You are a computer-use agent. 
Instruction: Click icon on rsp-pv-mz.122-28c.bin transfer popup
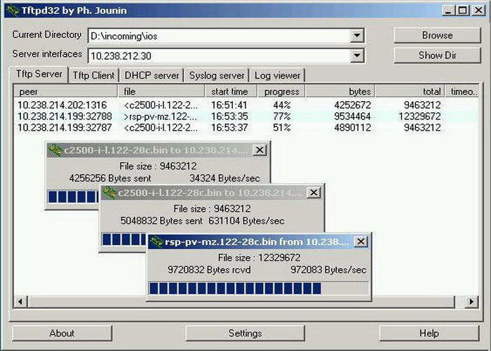[x=157, y=242]
